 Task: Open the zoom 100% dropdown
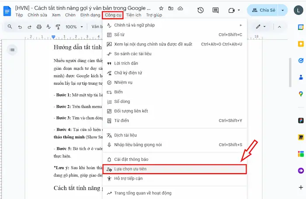pos(73,27)
